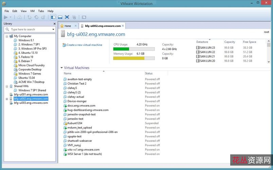Click the Corporate Desktop VM icon
The height and width of the screenshot is (170, 273).
tap(16, 69)
